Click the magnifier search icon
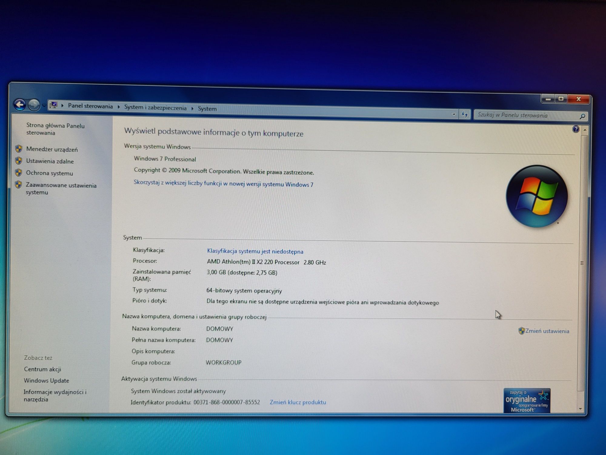606x455 pixels. pyautogui.click(x=582, y=116)
